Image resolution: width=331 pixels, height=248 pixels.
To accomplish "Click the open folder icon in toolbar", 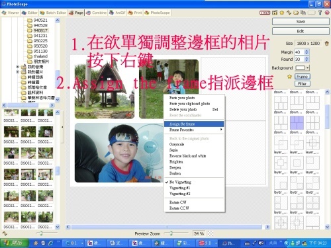I will (296, 13).
